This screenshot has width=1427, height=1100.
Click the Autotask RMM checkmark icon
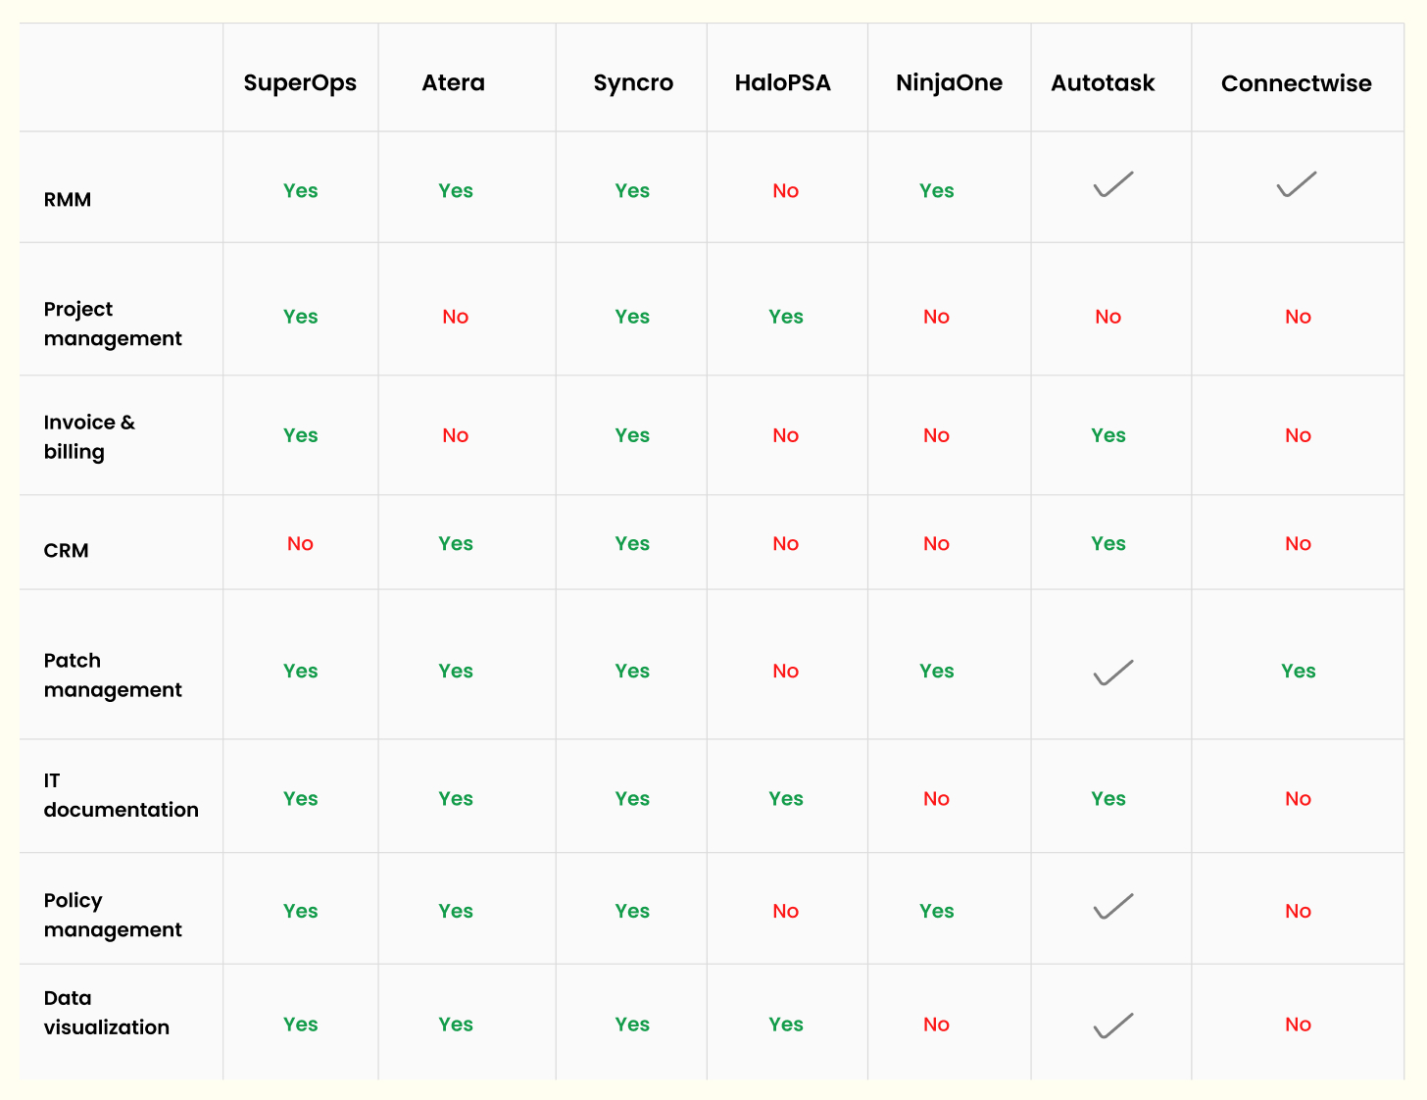[x=1112, y=184]
